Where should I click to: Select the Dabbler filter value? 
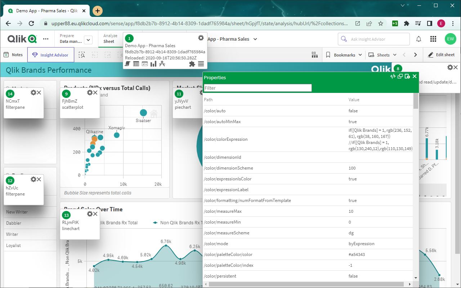point(14,223)
